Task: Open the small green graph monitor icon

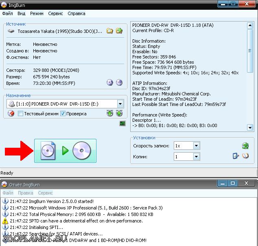Action: (122, 123)
